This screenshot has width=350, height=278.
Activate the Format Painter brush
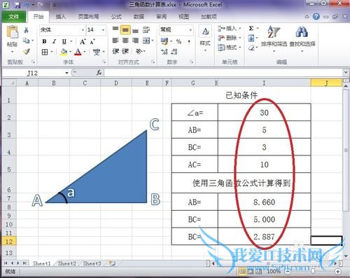(27, 51)
